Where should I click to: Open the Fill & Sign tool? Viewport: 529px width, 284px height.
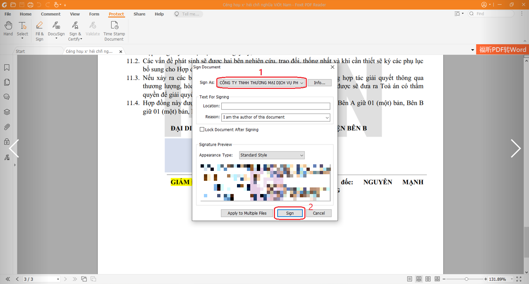tap(39, 30)
